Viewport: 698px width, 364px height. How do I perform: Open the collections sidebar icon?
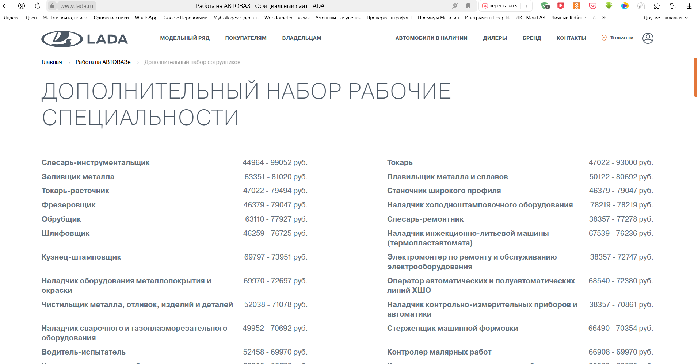pos(673,6)
